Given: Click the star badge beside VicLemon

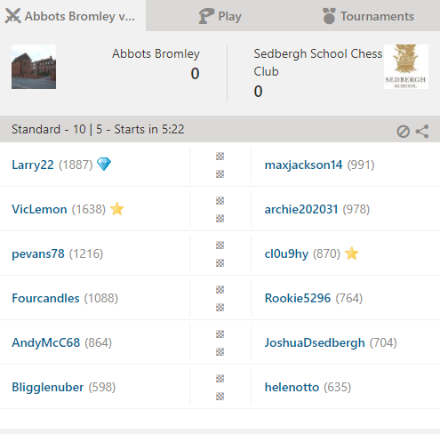Looking at the screenshot, I should [x=117, y=209].
